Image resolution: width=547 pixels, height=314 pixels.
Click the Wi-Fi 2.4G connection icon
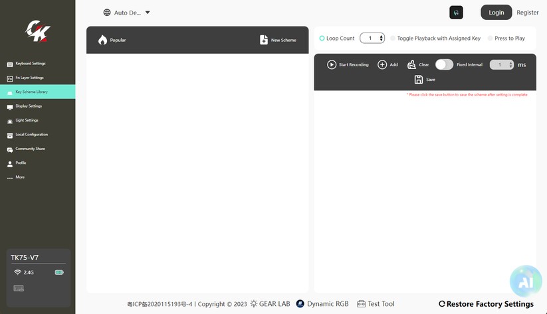tap(17, 272)
